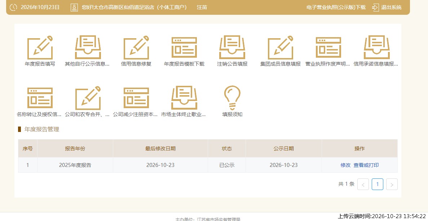Download 电子营业执照(公示版)
The width and height of the screenshot is (428, 221).
click(x=336, y=7)
